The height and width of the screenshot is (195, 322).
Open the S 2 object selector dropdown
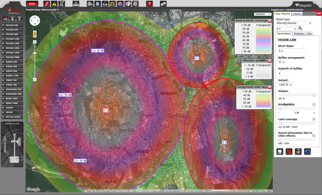pyautogui.click(x=286, y=29)
